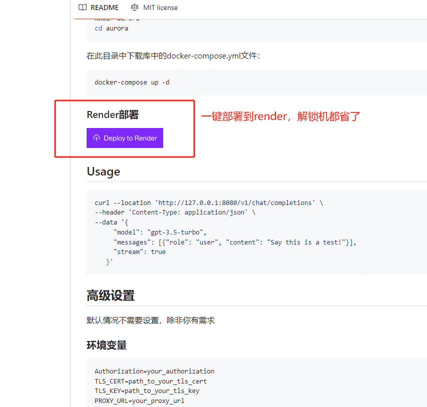
Task: Click the "stream": true line
Action: pos(140,251)
